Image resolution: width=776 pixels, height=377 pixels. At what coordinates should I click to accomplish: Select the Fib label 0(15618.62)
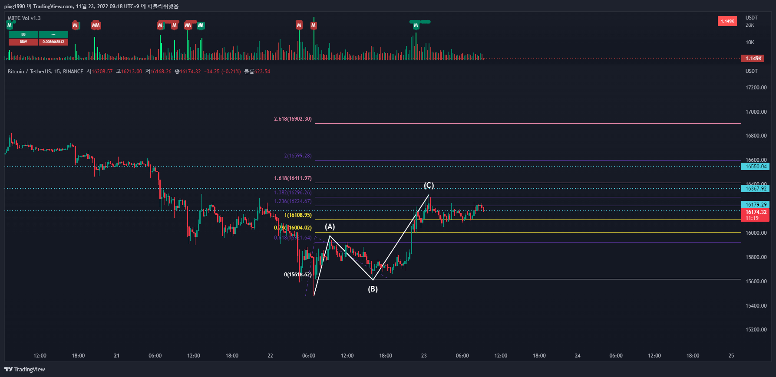[x=297, y=275]
